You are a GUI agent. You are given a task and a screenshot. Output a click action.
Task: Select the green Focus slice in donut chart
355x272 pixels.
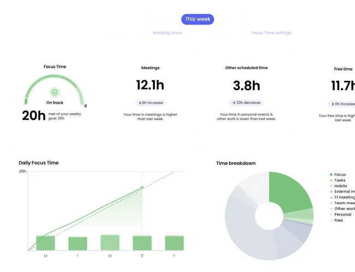pyautogui.click(x=289, y=191)
